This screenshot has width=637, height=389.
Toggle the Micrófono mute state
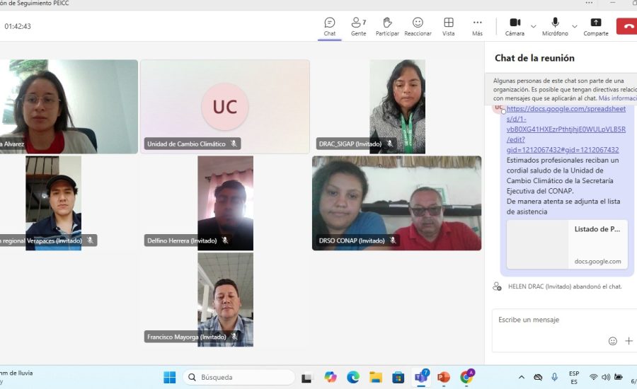555,26
